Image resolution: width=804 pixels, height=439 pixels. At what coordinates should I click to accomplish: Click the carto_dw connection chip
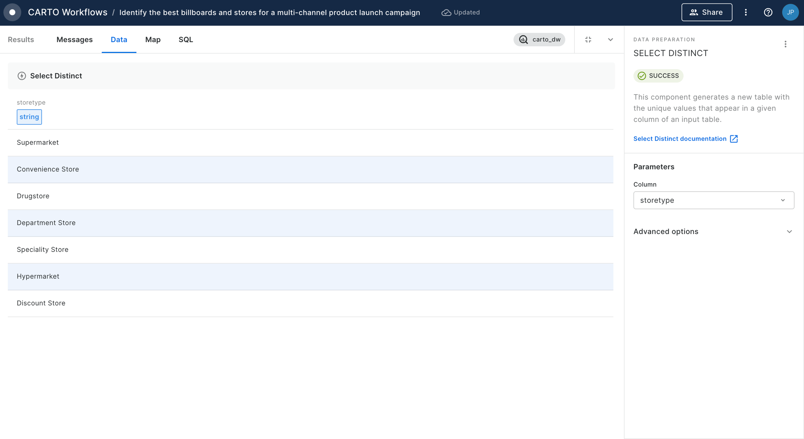pos(539,40)
